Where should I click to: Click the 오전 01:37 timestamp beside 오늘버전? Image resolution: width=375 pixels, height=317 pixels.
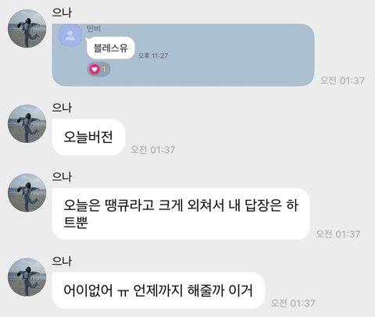coord(153,150)
